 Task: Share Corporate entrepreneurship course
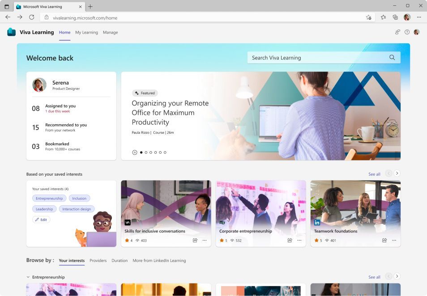click(290, 240)
